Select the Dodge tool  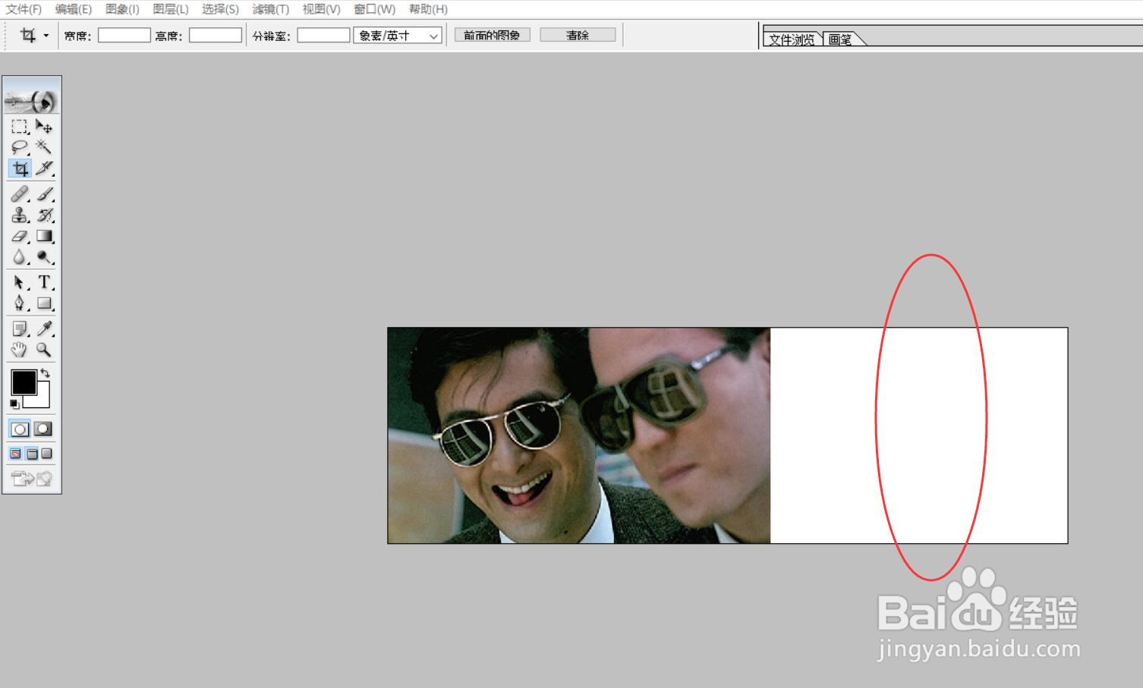[x=44, y=258]
